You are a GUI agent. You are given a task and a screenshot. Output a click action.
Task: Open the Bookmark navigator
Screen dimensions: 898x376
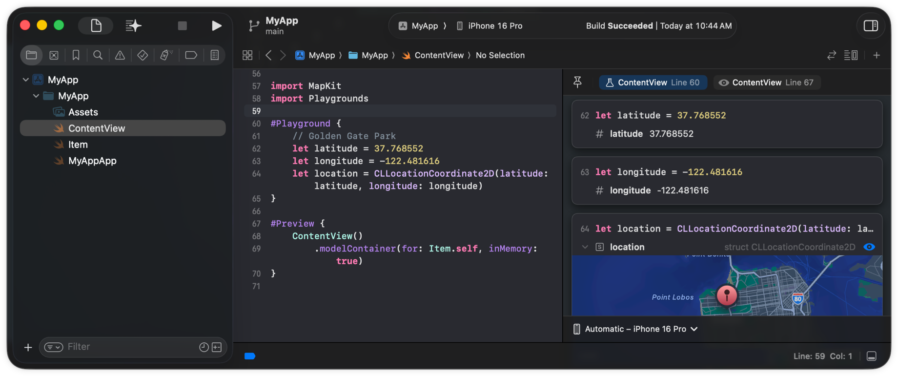pyautogui.click(x=76, y=55)
